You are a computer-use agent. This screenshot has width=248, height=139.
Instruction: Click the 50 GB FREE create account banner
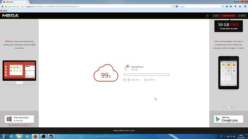click(x=229, y=26)
